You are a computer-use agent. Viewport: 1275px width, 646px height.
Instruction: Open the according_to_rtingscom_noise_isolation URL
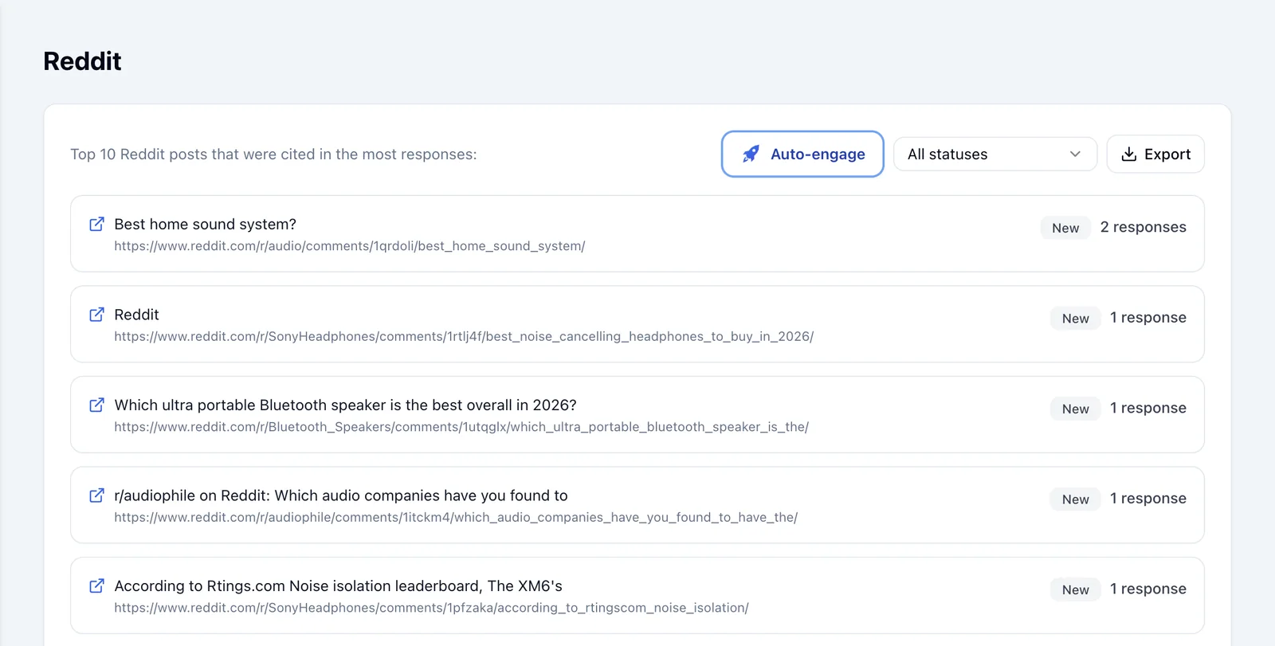coord(431,608)
